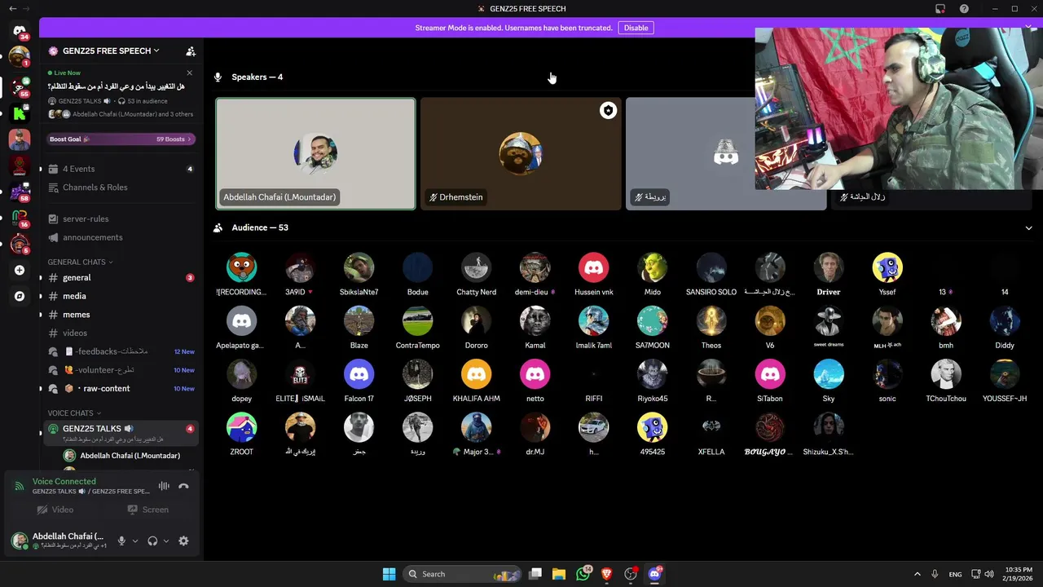The height and width of the screenshot is (587, 1043).
Task: Open the videos channel
Action: [121, 333]
